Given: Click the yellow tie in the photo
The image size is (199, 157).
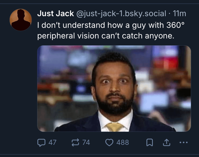Looking at the screenshot, I should click(x=115, y=127).
